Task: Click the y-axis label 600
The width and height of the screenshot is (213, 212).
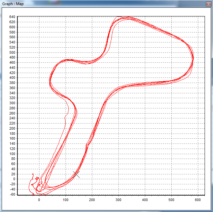Action: point(12,27)
